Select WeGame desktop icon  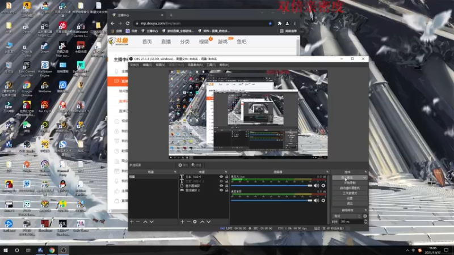point(45,87)
